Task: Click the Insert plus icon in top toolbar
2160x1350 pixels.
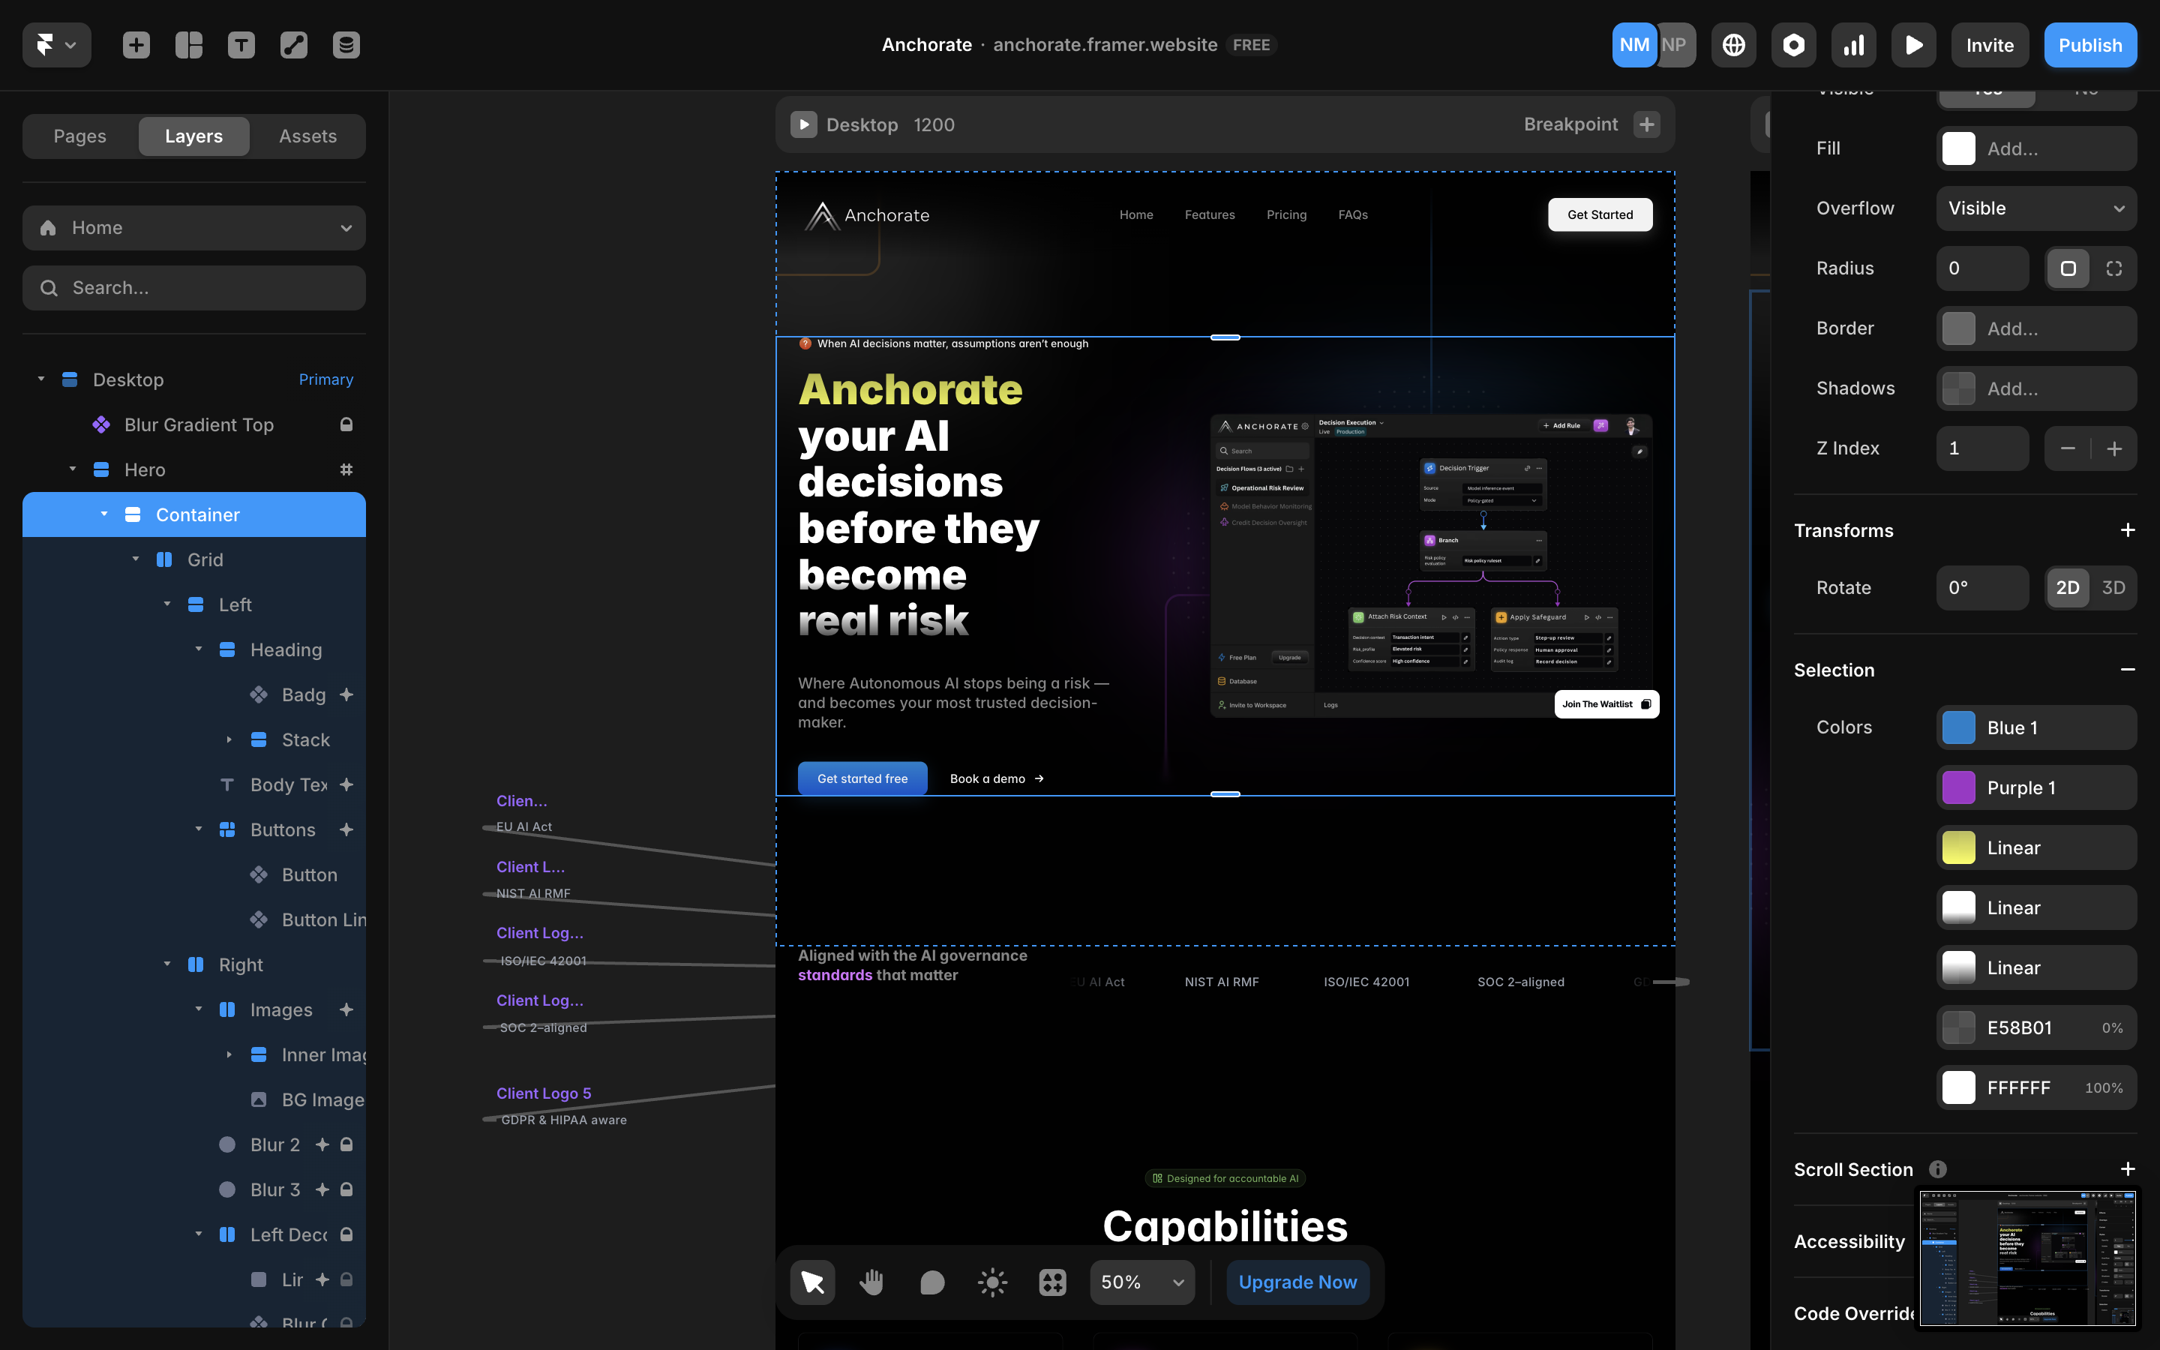Action: click(x=136, y=45)
